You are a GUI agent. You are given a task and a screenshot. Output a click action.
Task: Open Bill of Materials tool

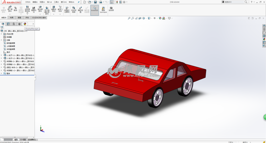pos(74,10)
